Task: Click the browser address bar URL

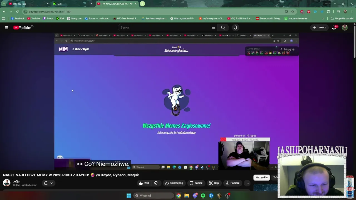Action: point(50,12)
